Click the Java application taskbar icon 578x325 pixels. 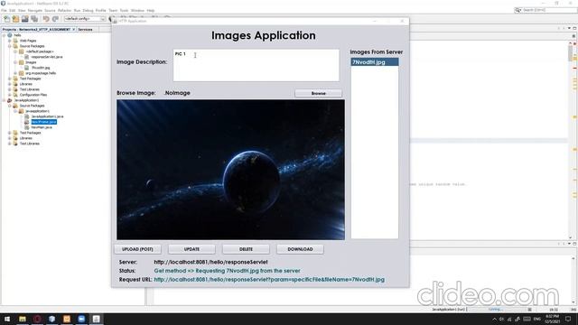pyautogui.click(x=97, y=319)
